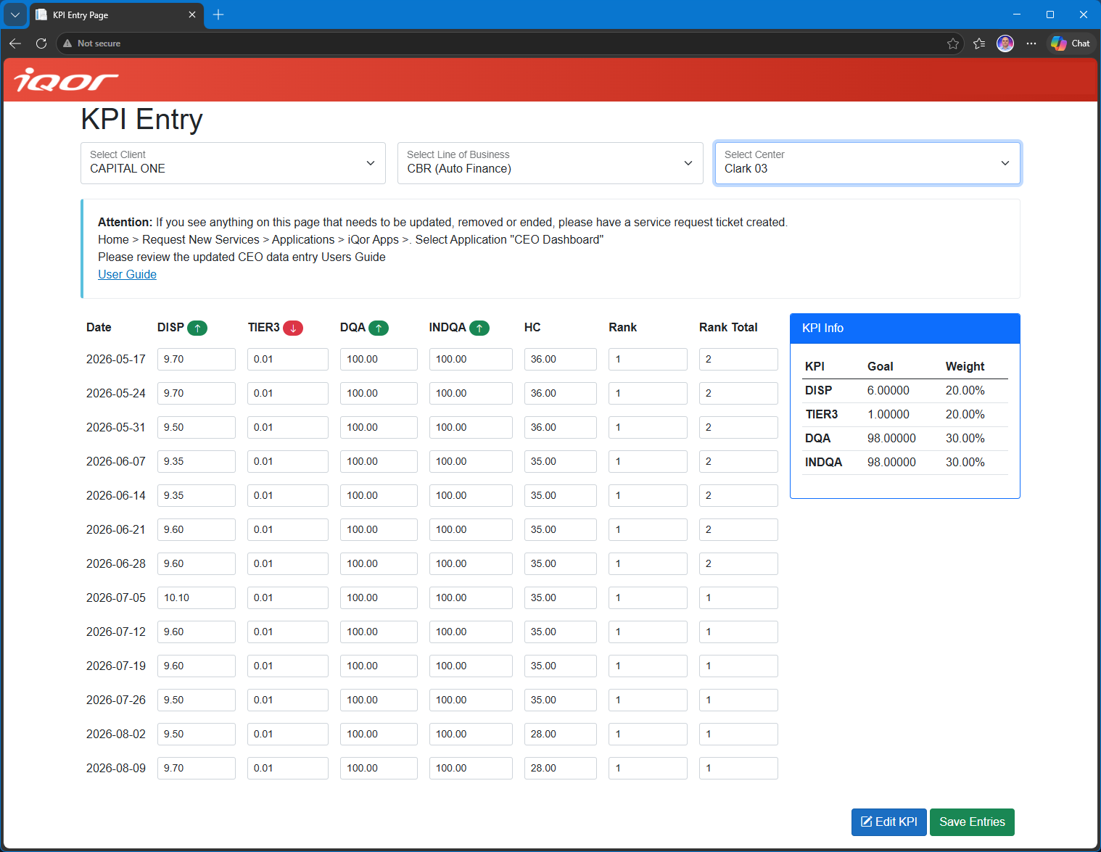
Task: Open the Copilot Chat button
Action: click(x=1071, y=44)
